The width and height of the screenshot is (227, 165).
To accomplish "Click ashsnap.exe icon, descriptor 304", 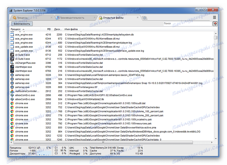I will (x=12, y=75).
